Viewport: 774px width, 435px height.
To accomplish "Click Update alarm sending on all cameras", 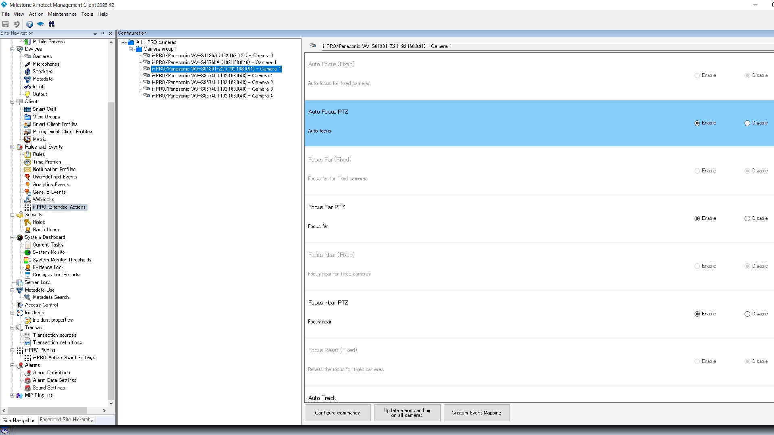I will tap(407, 413).
